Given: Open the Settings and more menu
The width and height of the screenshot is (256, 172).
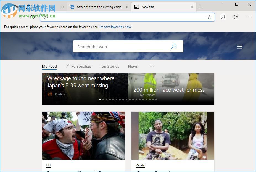Looking at the screenshot, I should pyautogui.click(x=248, y=17).
